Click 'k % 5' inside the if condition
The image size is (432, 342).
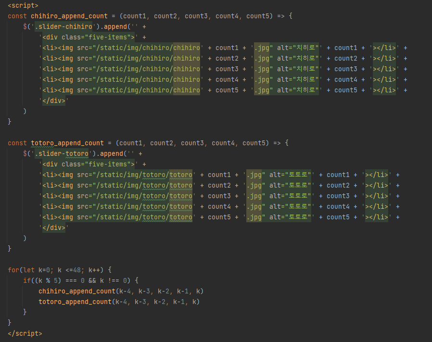(48, 280)
